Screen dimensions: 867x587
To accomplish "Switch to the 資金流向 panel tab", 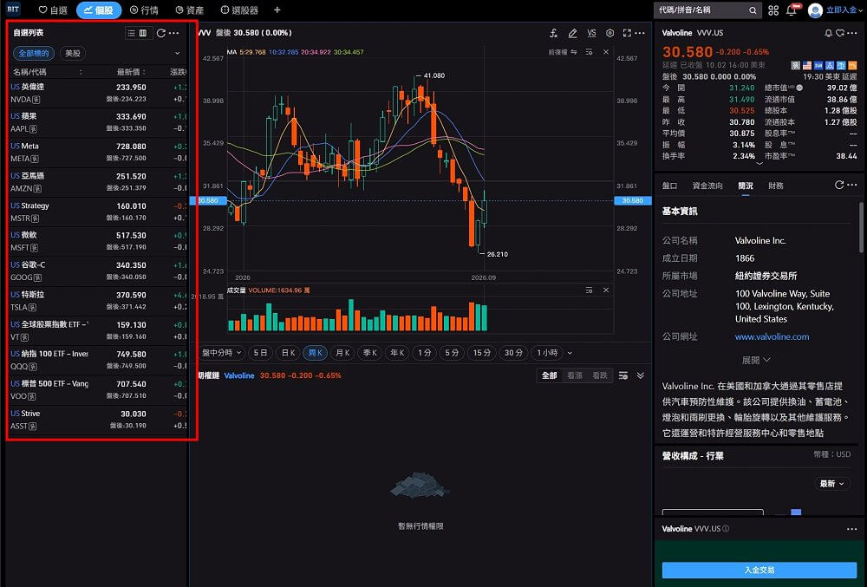I will click(707, 186).
